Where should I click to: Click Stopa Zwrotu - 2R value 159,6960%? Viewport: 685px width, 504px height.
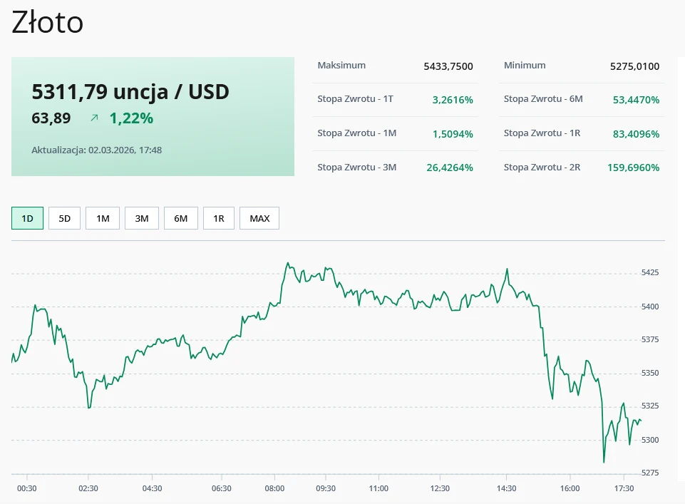tap(633, 168)
